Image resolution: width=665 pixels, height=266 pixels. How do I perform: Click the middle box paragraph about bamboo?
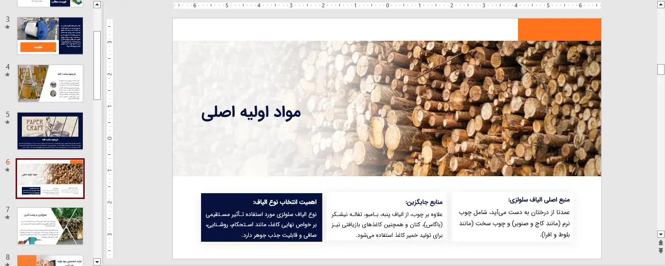click(x=387, y=225)
